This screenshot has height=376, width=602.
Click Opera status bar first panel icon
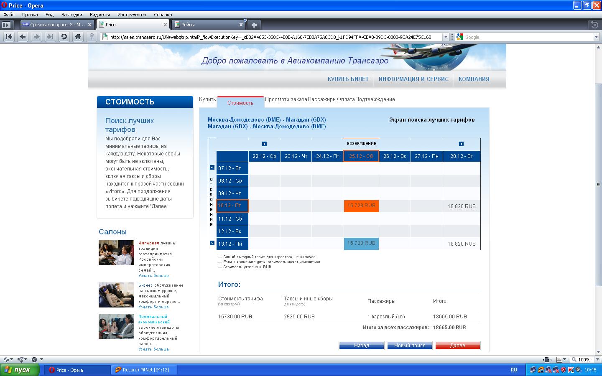(8, 359)
